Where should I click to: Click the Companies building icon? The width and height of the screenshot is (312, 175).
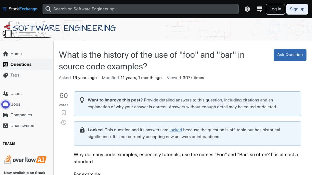[6, 115]
